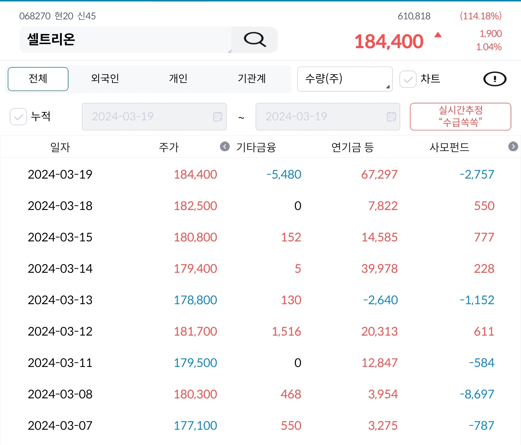Open the end date calendar icon
The height and width of the screenshot is (445, 521).
[391, 117]
